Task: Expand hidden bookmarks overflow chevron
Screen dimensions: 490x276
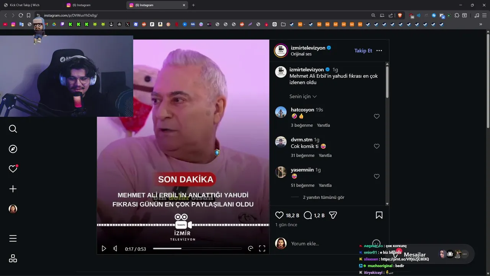Action: 481,24
